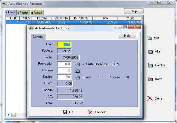Click ANDAMIOS ATLAS, S.C.V. text
Image resolution: width=177 pixels, height=123 pixels.
101,64
